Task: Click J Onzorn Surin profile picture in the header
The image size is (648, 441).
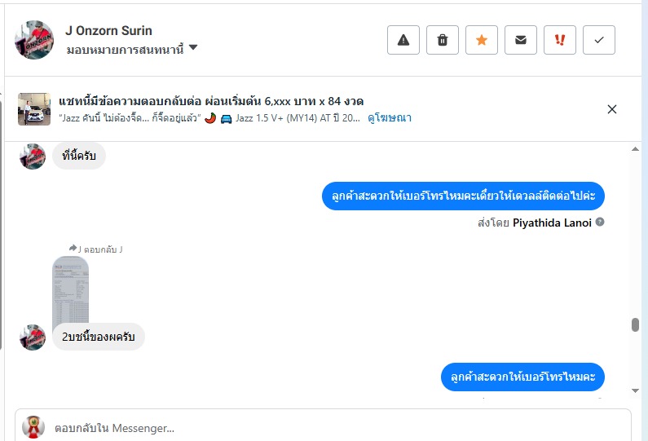Action: point(34,39)
